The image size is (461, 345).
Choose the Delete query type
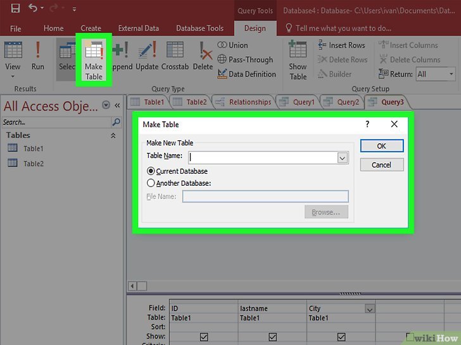click(x=203, y=56)
